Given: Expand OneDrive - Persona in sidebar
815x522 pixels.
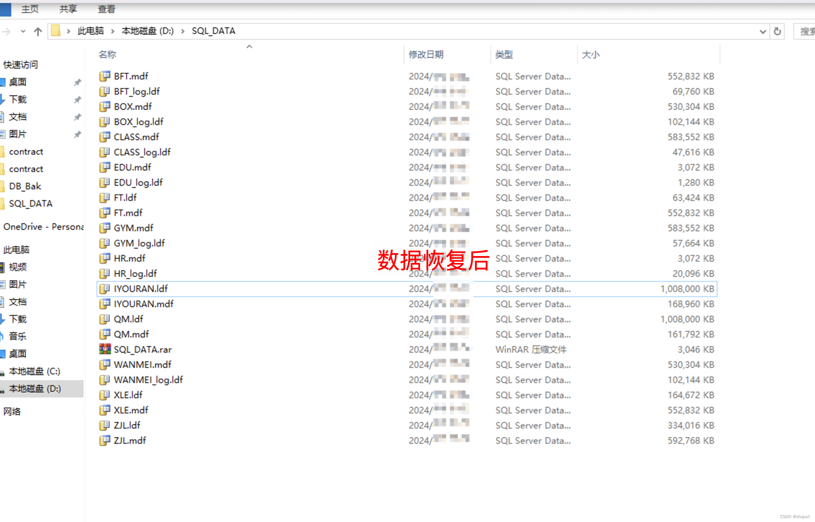Looking at the screenshot, I should (44, 226).
